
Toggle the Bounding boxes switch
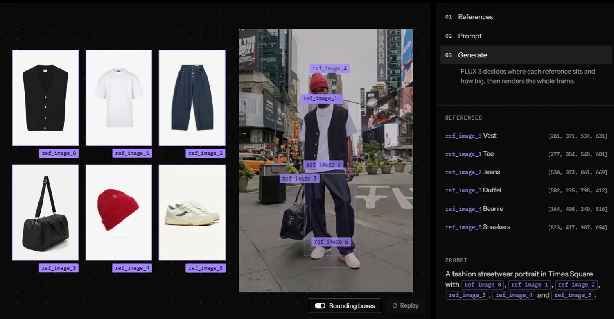pyautogui.click(x=320, y=306)
